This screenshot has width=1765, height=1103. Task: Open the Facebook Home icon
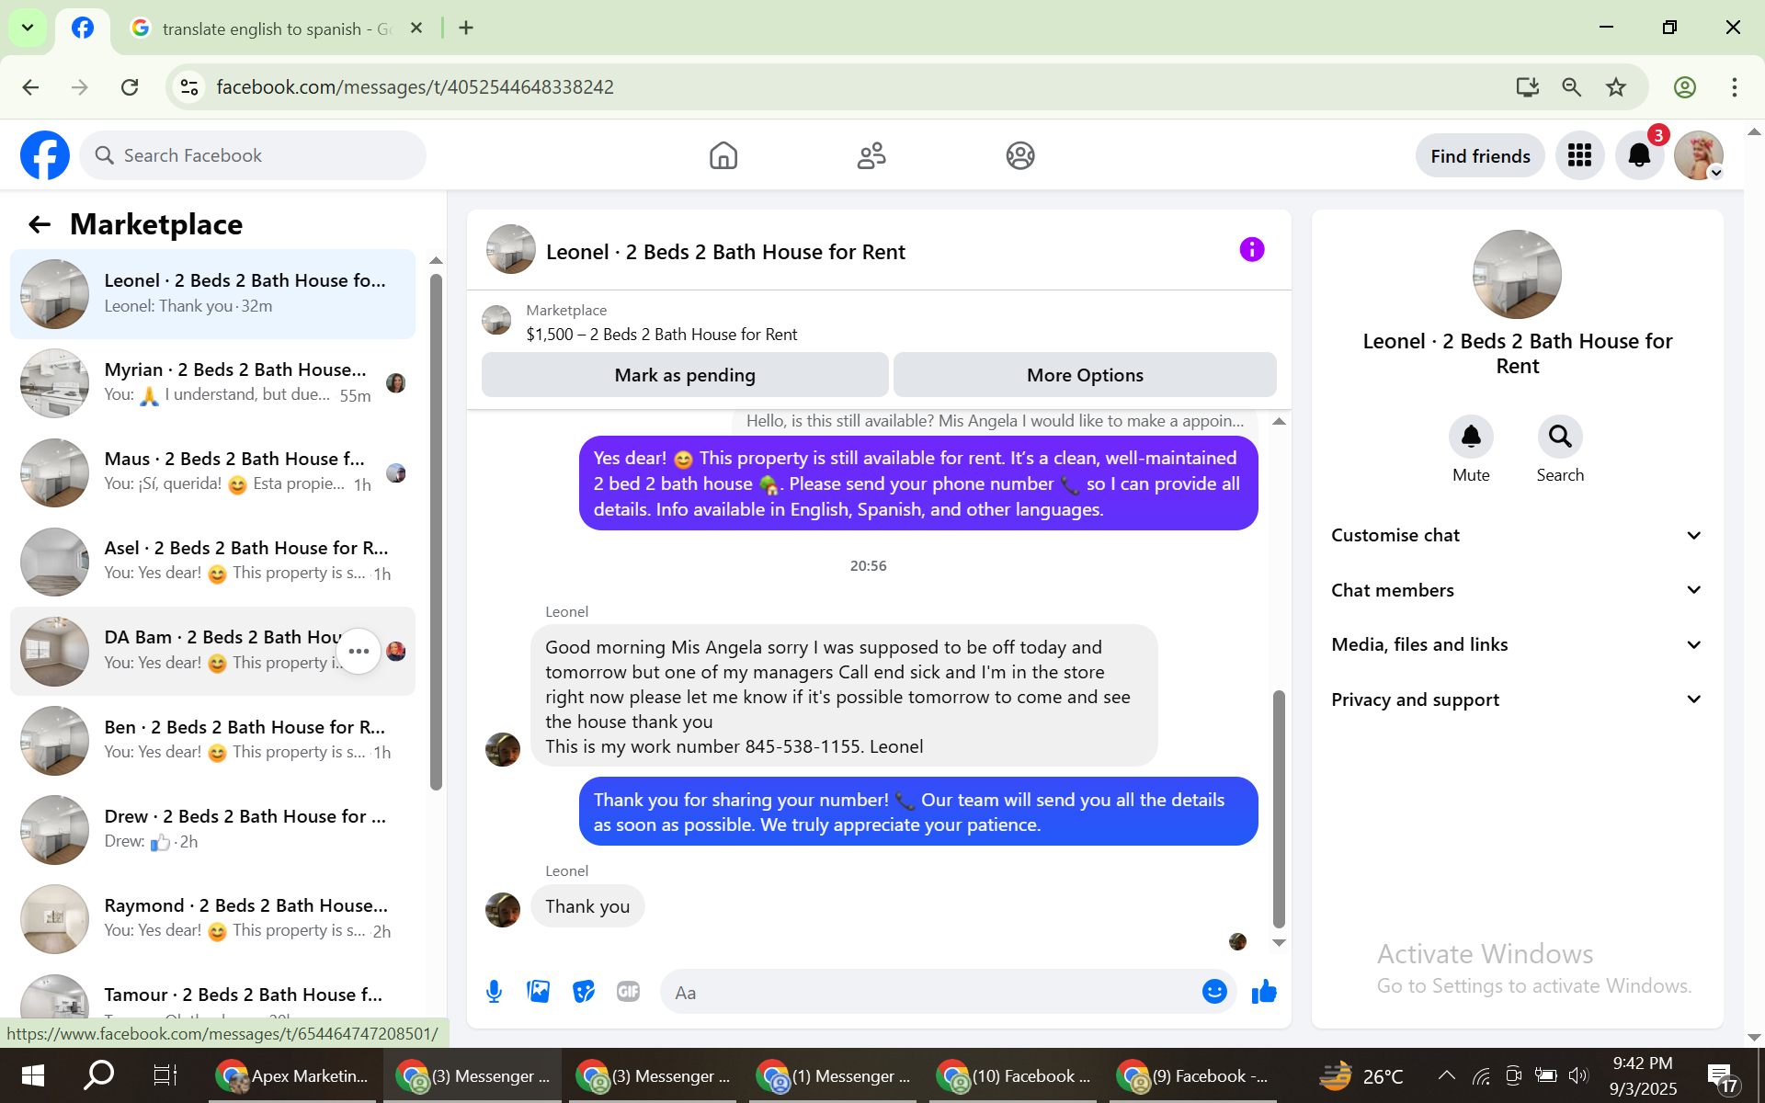[723, 155]
